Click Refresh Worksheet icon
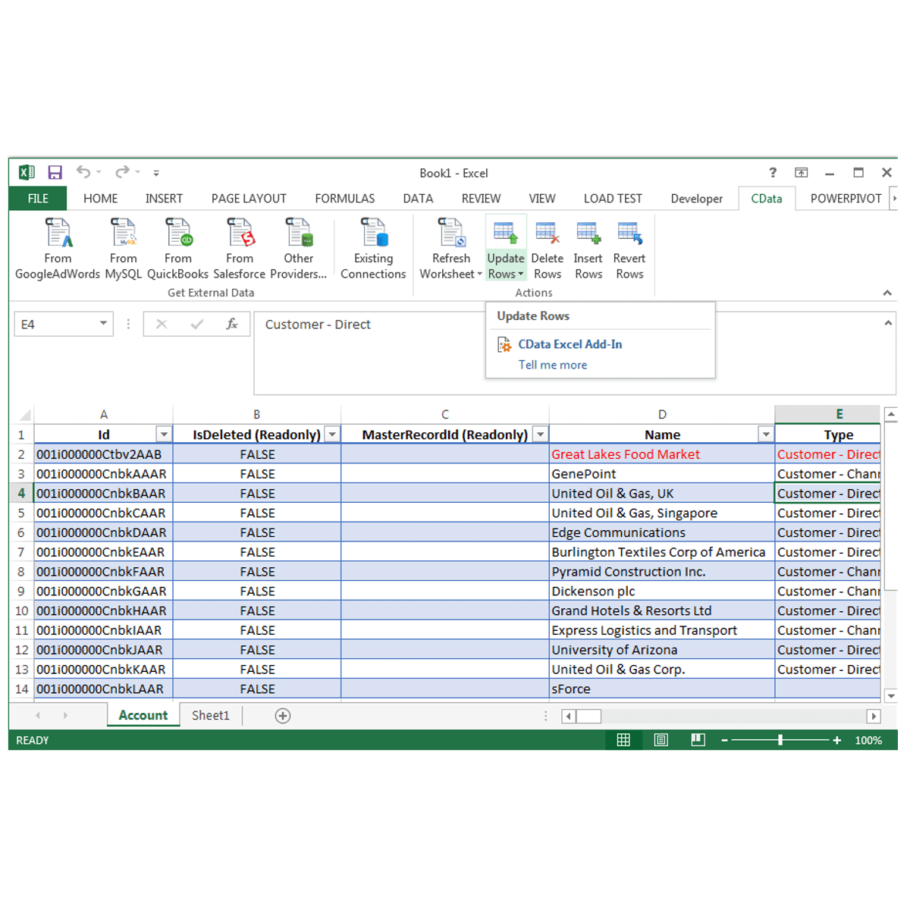This screenshot has height=910, width=910. (x=451, y=233)
